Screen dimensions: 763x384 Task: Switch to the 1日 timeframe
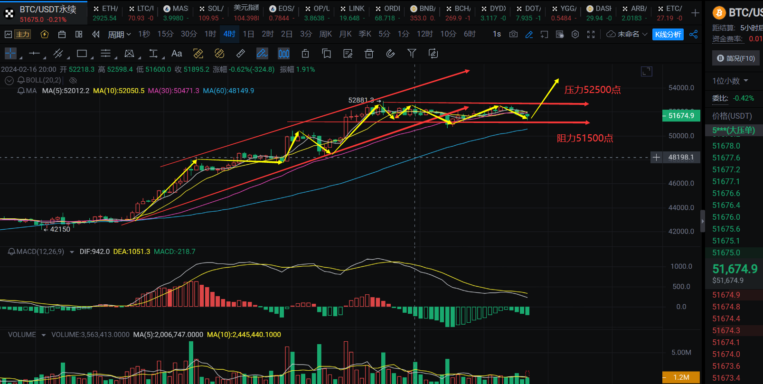pos(248,34)
